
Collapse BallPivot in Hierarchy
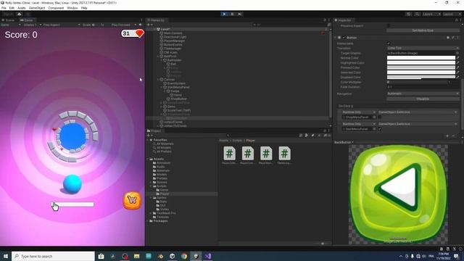point(158,57)
